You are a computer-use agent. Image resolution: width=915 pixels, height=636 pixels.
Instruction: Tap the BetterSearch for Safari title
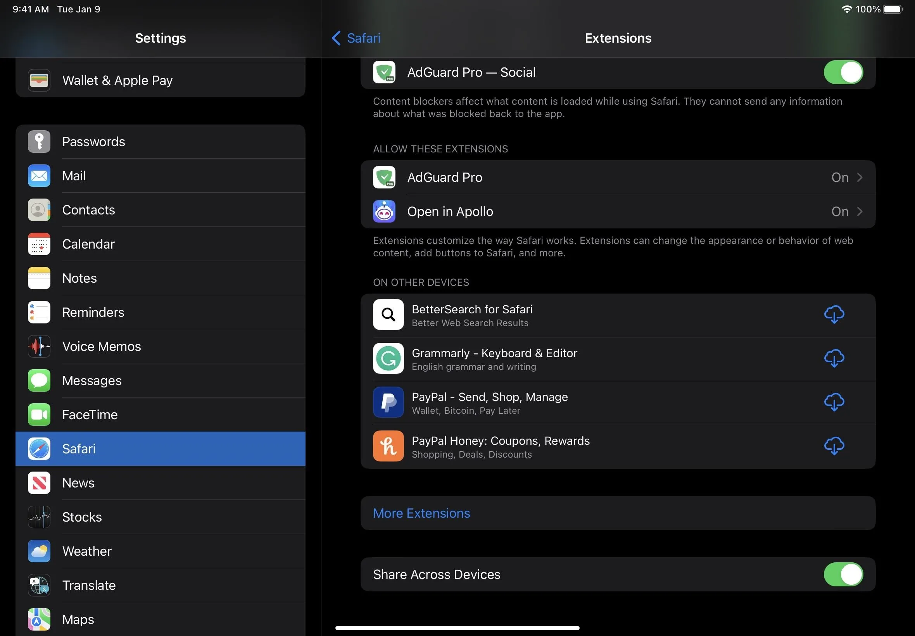pyautogui.click(x=472, y=309)
